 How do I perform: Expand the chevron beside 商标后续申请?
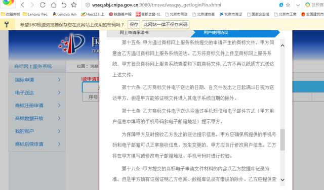coord(59,144)
